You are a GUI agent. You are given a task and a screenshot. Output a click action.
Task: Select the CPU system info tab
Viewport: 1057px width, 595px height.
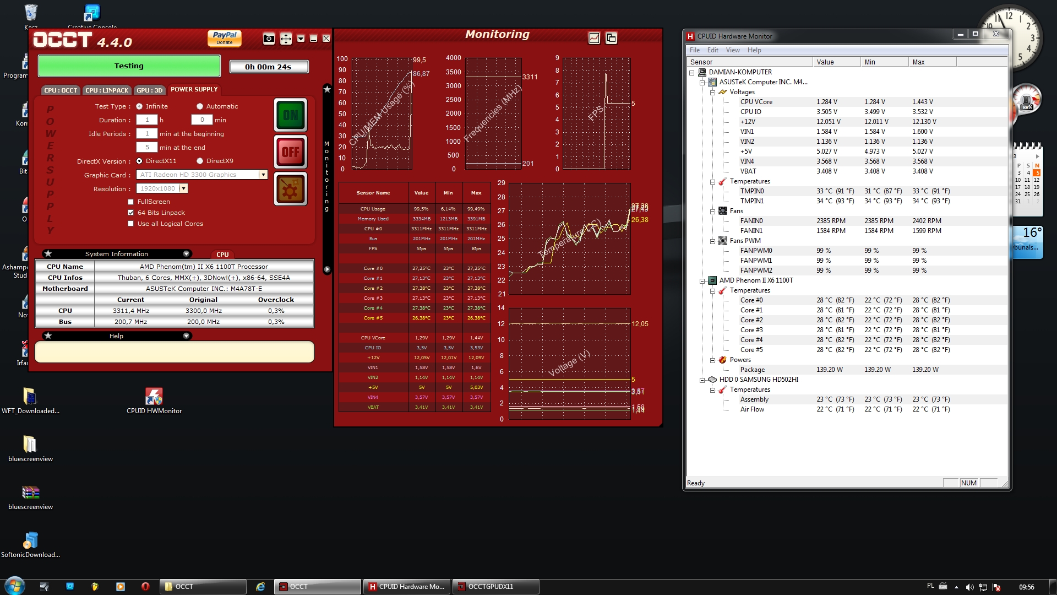point(222,255)
